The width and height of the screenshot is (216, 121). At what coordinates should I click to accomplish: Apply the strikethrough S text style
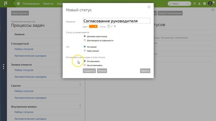(115, 26)
